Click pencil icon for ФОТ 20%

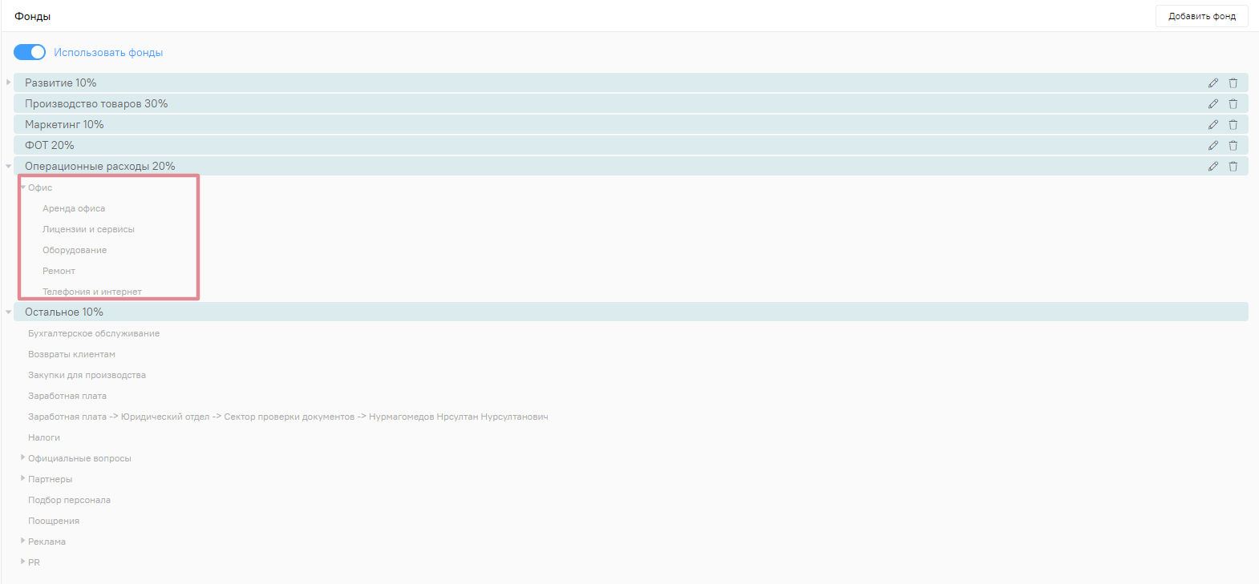(x=1212, y=146)
